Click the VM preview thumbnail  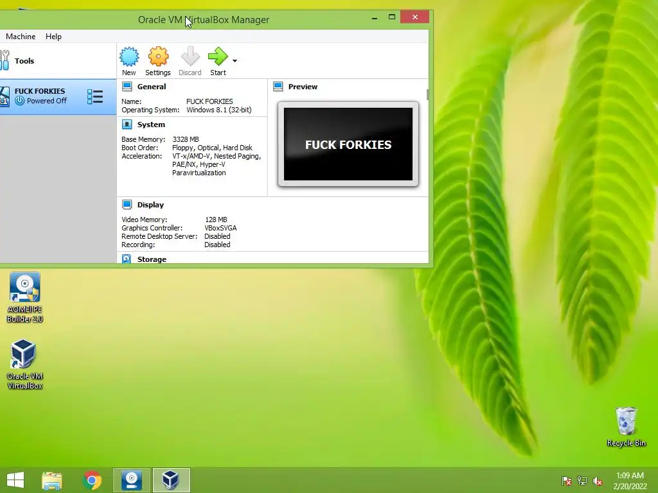[x=348, y=144]
